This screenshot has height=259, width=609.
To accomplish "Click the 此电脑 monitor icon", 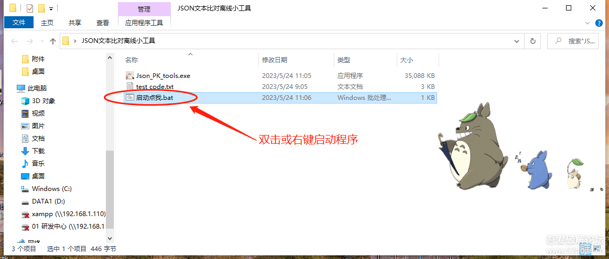I will pos(21,88).
